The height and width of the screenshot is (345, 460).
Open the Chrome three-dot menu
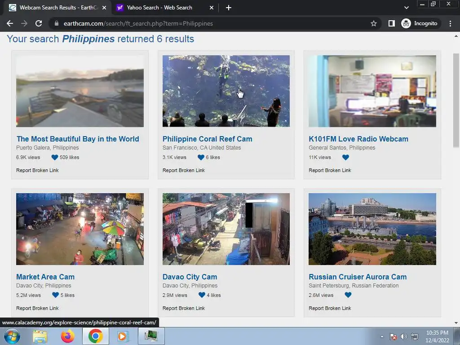(450, 23)
